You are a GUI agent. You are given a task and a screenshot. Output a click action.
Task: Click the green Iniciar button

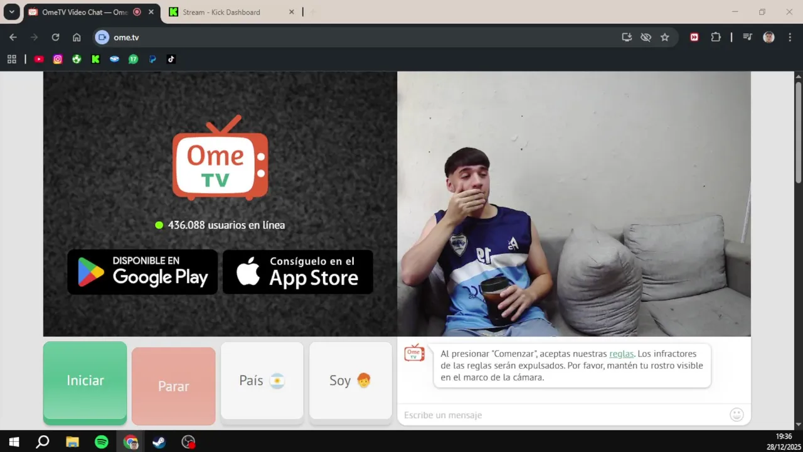[85, 383]
